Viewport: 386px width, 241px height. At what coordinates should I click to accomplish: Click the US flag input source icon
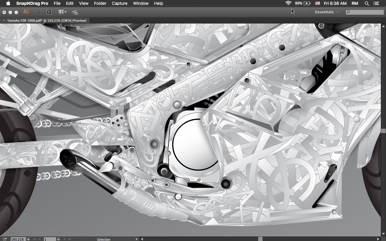(x=317, y=3)
